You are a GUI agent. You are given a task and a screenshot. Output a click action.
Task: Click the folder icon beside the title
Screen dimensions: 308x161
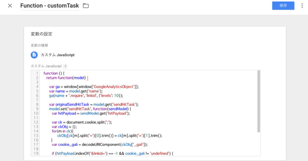pyautogui.click(x=86, y=6)
